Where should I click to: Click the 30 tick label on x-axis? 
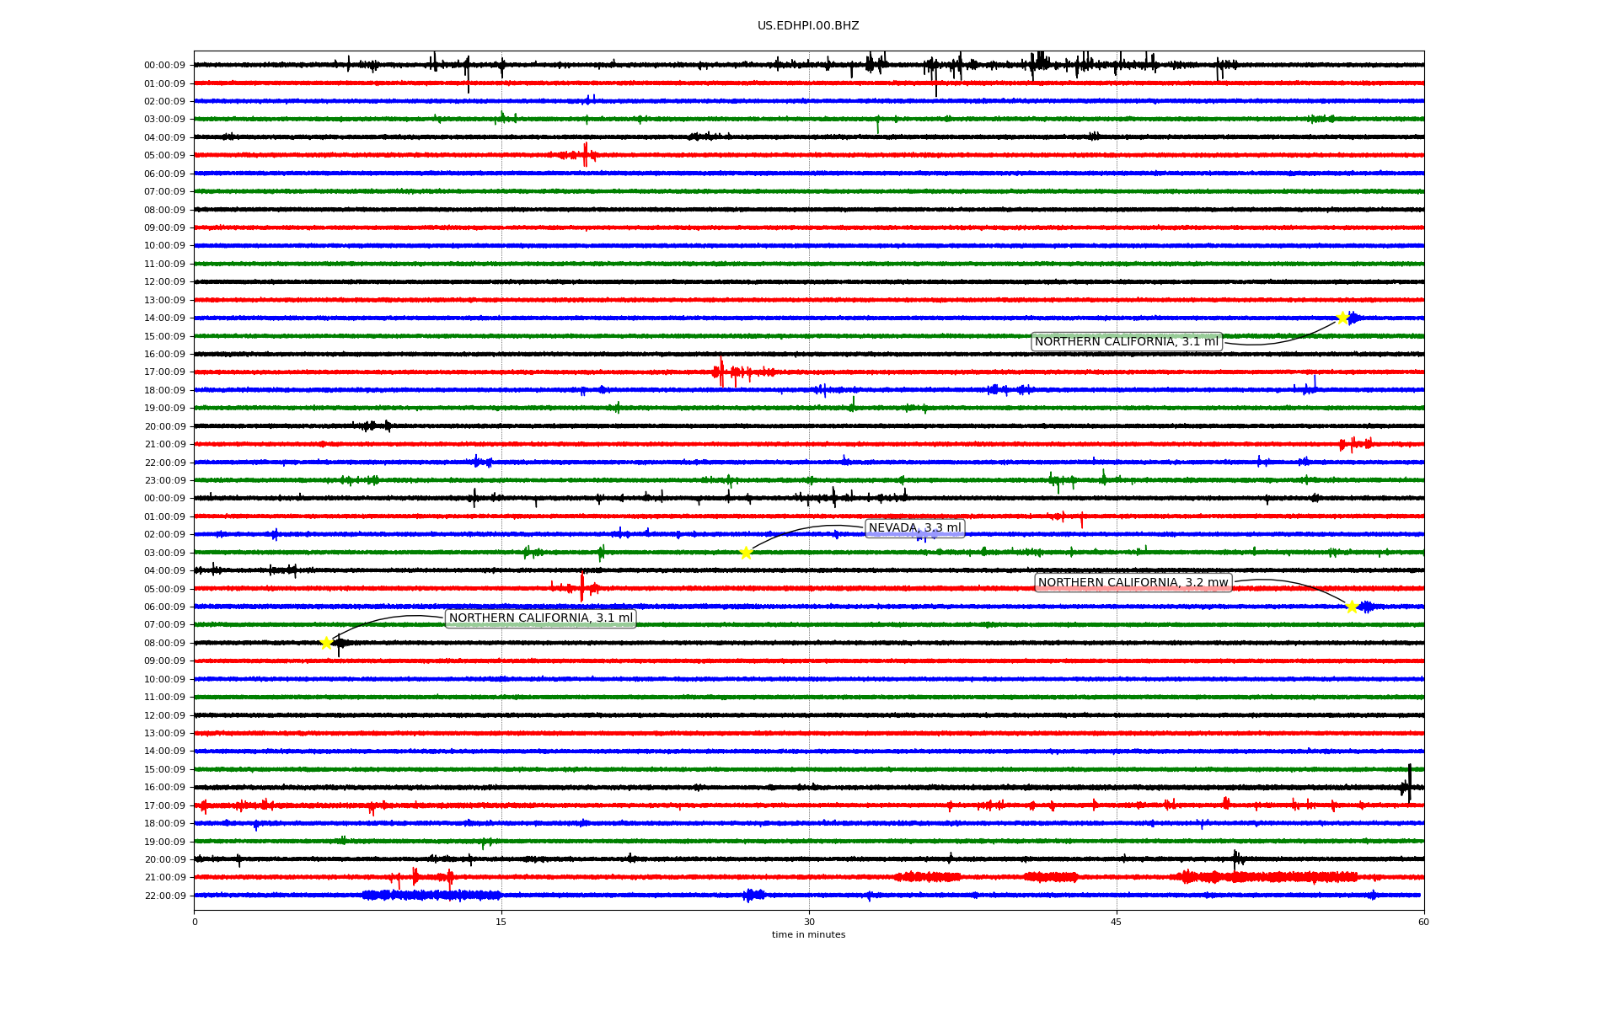(809, 922)
